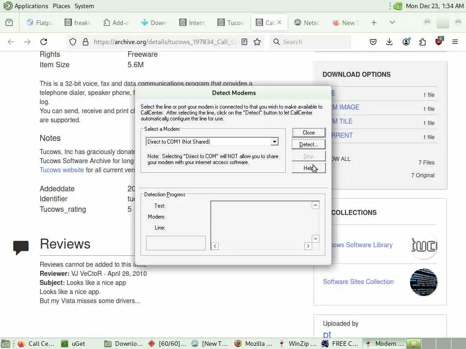This screenshot has height=349, width=466.
Task: Go back with Firefox back arrow
Action: click(x=11, y=42)
